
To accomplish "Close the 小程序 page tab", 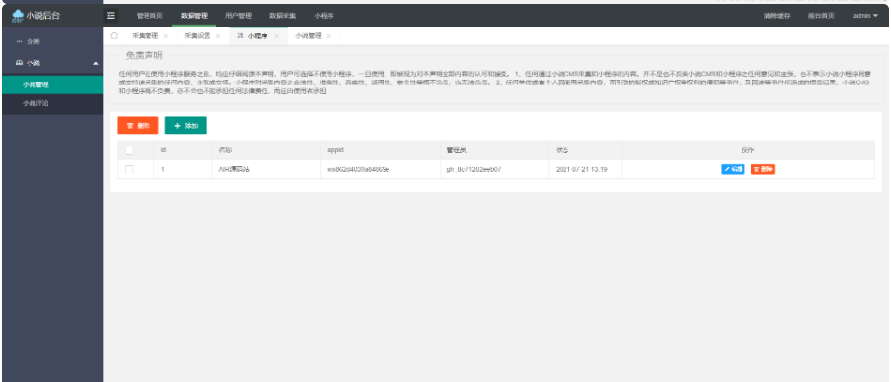I will coord(276,36).
